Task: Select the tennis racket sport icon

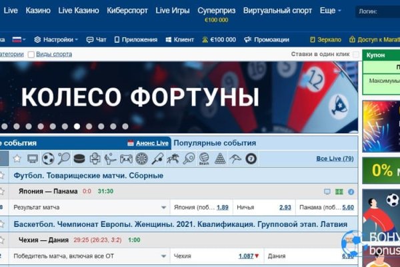Action: pyautogui.click(x=64, y=159)
